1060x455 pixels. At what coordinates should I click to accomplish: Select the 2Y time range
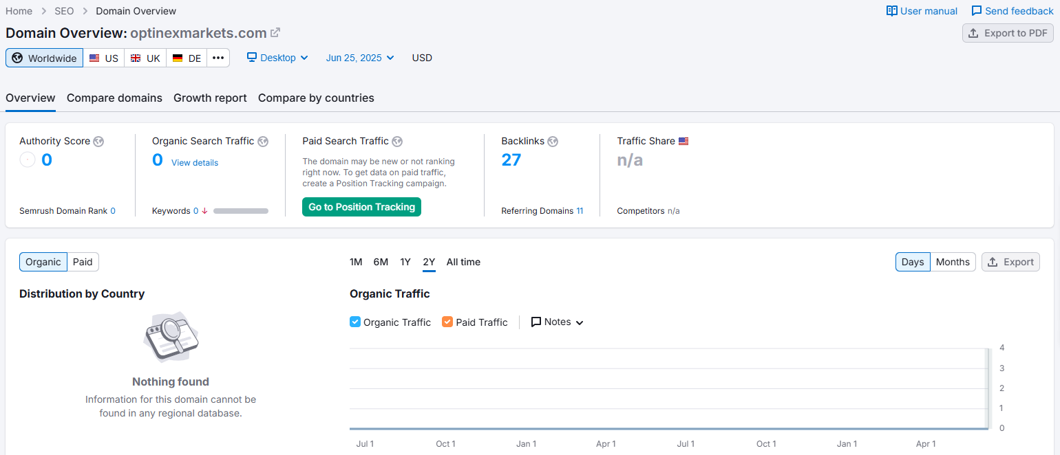[x=429, y=262]
